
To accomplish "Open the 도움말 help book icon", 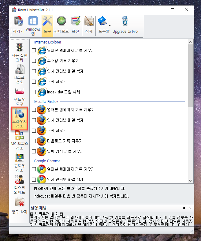I will (x=102, y=21).
